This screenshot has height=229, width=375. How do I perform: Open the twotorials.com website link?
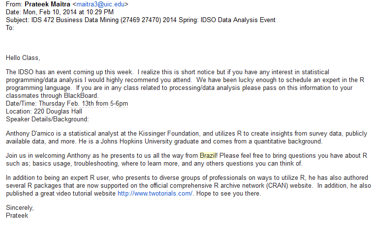(x=156, y=194)
